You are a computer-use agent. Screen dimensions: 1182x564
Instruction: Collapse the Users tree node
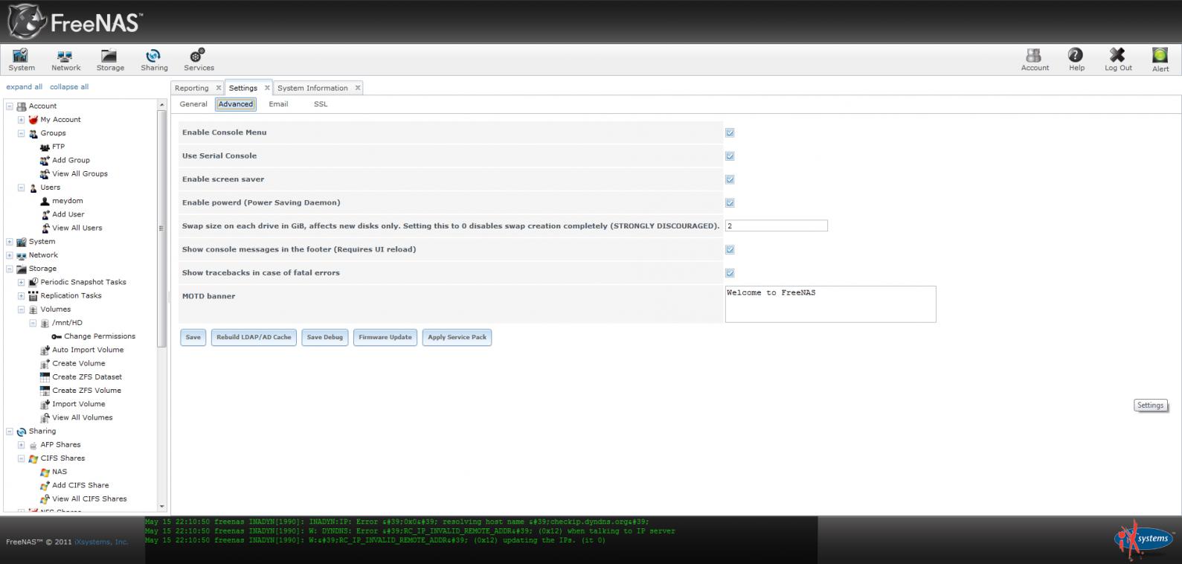click(x=22, y=188)
